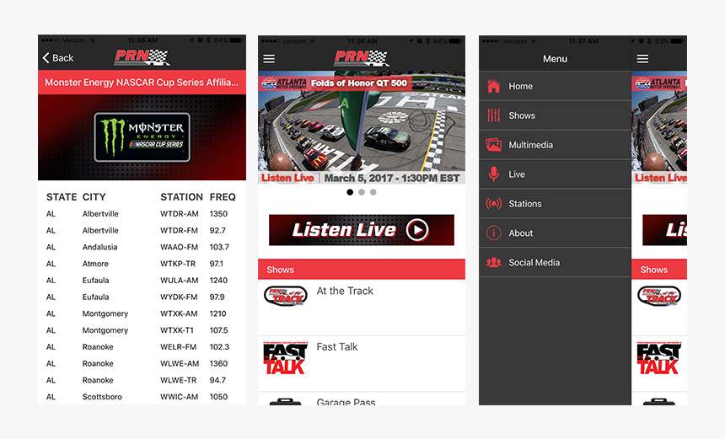Tap the Back button on affiliates screen
The height and width of the screenshot is (439, 725).
click(58, 58)
